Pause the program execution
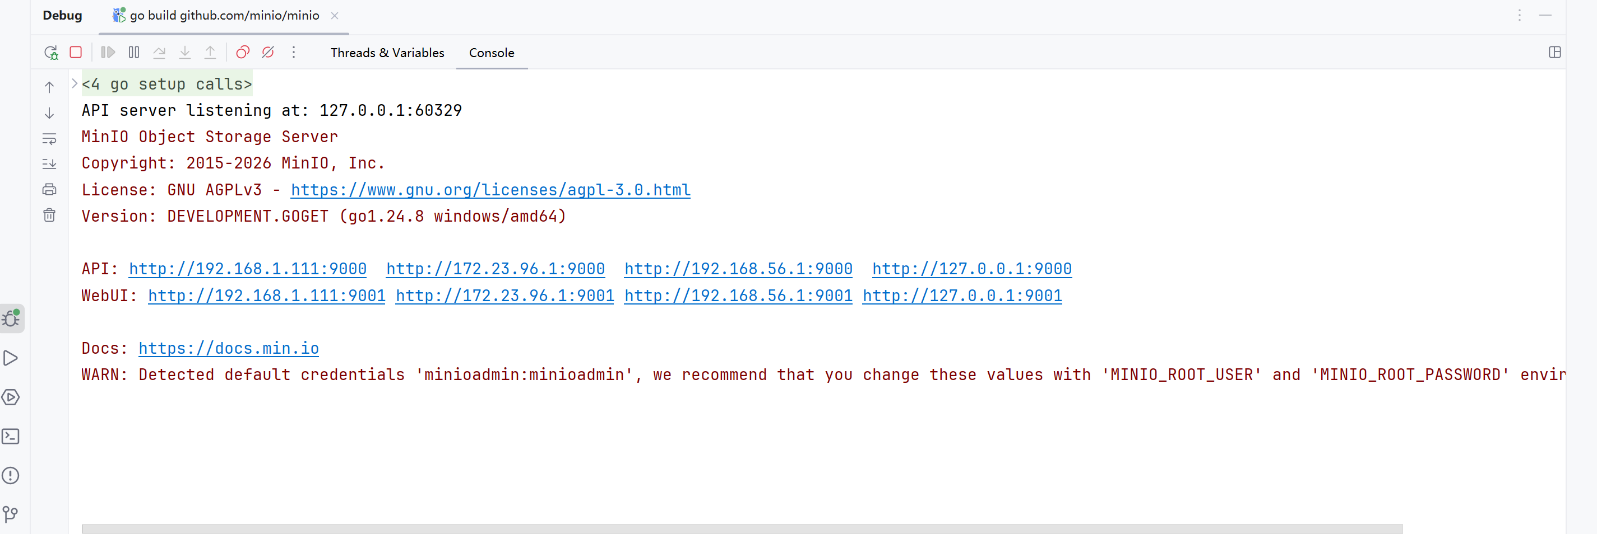1597x534 pixels. [134, 53]
